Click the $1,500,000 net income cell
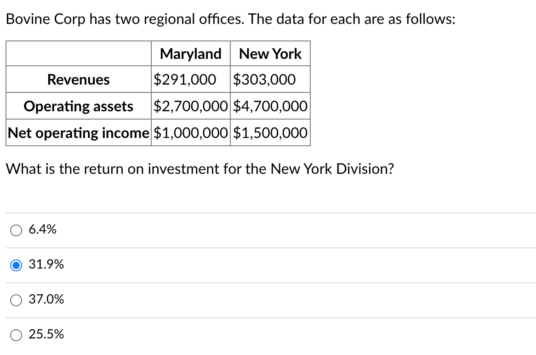Viewport: 536px width, 355px height. coord(270,132)
